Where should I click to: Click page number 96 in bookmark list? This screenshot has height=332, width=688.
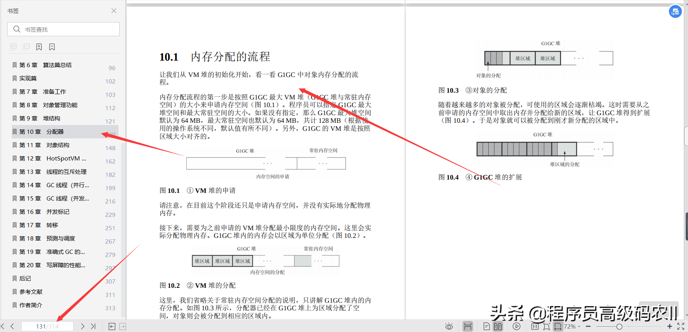point(112,68)
